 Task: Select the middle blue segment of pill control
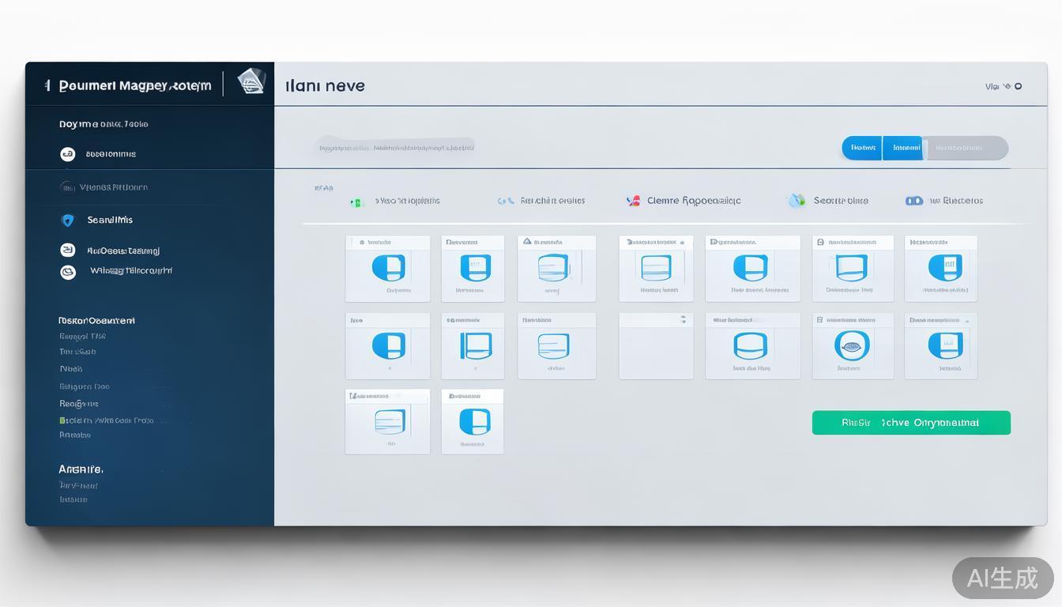click(x=904, y=148)
